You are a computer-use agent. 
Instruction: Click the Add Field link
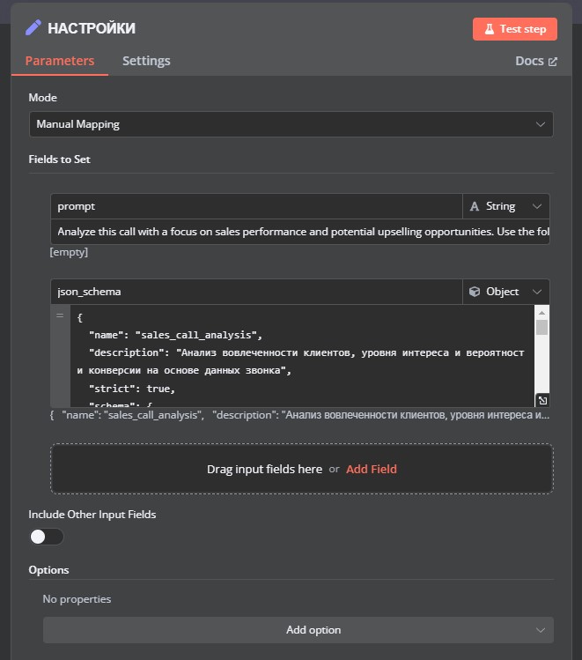[x=372, y=469]
